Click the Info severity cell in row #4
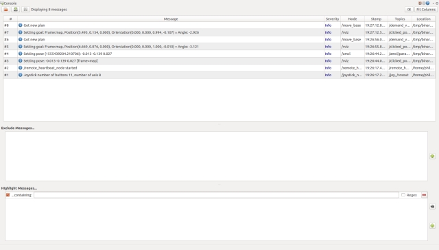This screenshot has height=250, width=439. click(x=332, y=54)
